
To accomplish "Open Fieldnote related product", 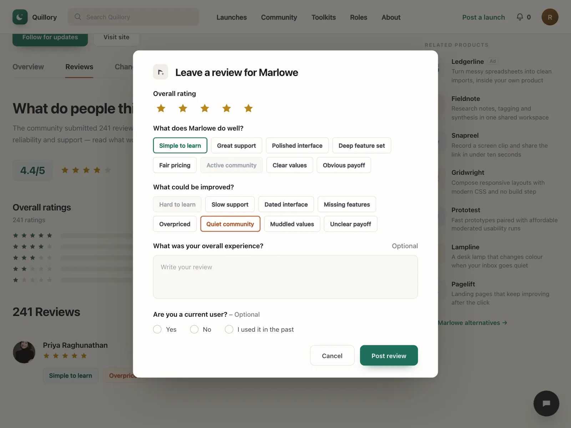I will coord(466,99).
